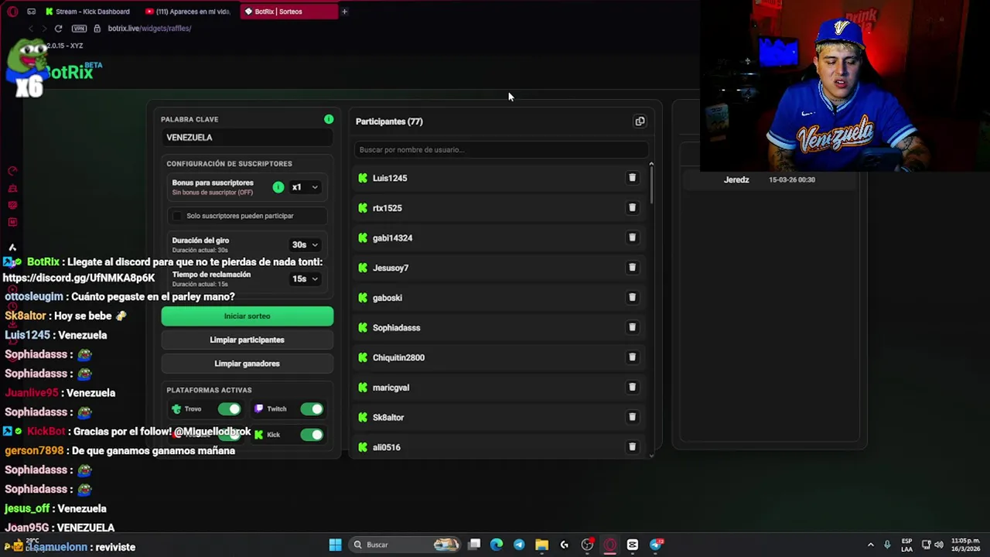Image resolution: width=990 pixels, height=557 pixels.
Task: Open the 15s claim time dropdown
Action: pos(305,278)
